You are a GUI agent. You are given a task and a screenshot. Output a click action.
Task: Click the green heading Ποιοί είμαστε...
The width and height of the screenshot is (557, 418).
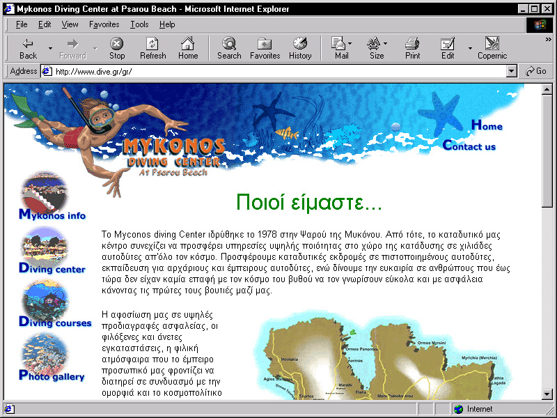308,202
